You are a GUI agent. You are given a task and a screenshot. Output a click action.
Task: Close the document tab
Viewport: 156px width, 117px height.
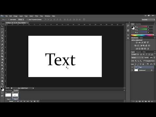(x=28, y=23)
